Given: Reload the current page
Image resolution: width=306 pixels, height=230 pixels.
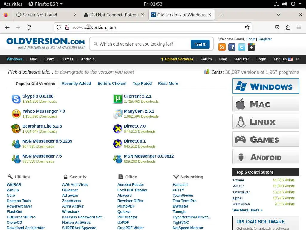Looking at the screenshot, I should click(x=29, y=27).
